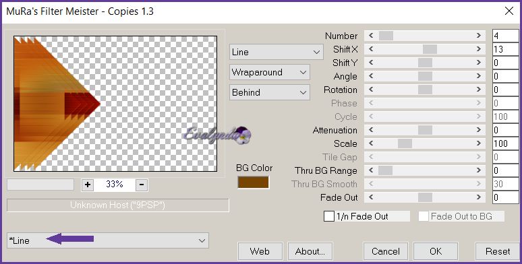The height and width of the screenshot is (264, 522).
Task: Click left arrow of Fade Out slider
Action: 371,197
